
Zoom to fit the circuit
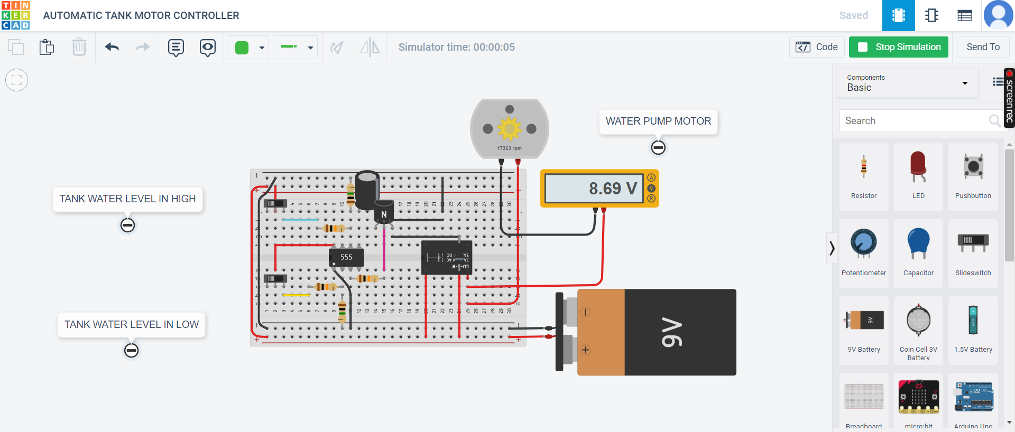[16, 80]
